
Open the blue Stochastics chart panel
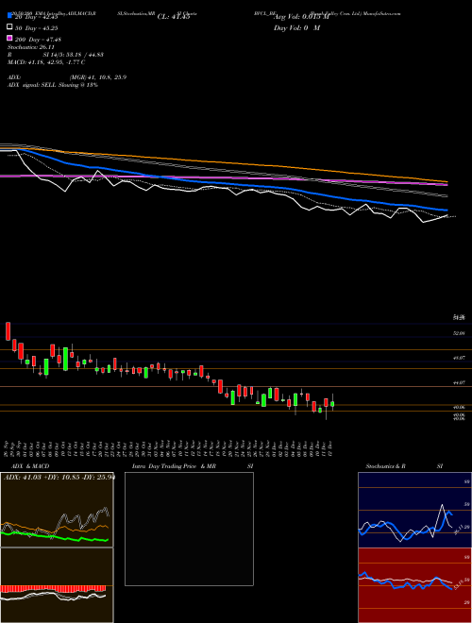(x=414, y=510)
